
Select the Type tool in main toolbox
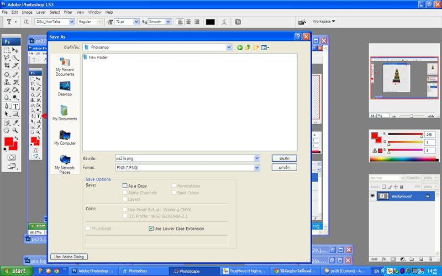(15, 106)
